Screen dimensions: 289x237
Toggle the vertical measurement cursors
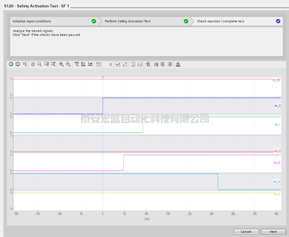(x=133, y=64)
